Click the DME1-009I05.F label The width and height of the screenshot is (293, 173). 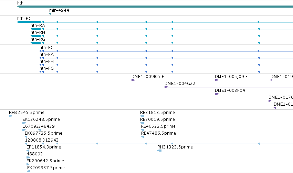coord(148,77)
